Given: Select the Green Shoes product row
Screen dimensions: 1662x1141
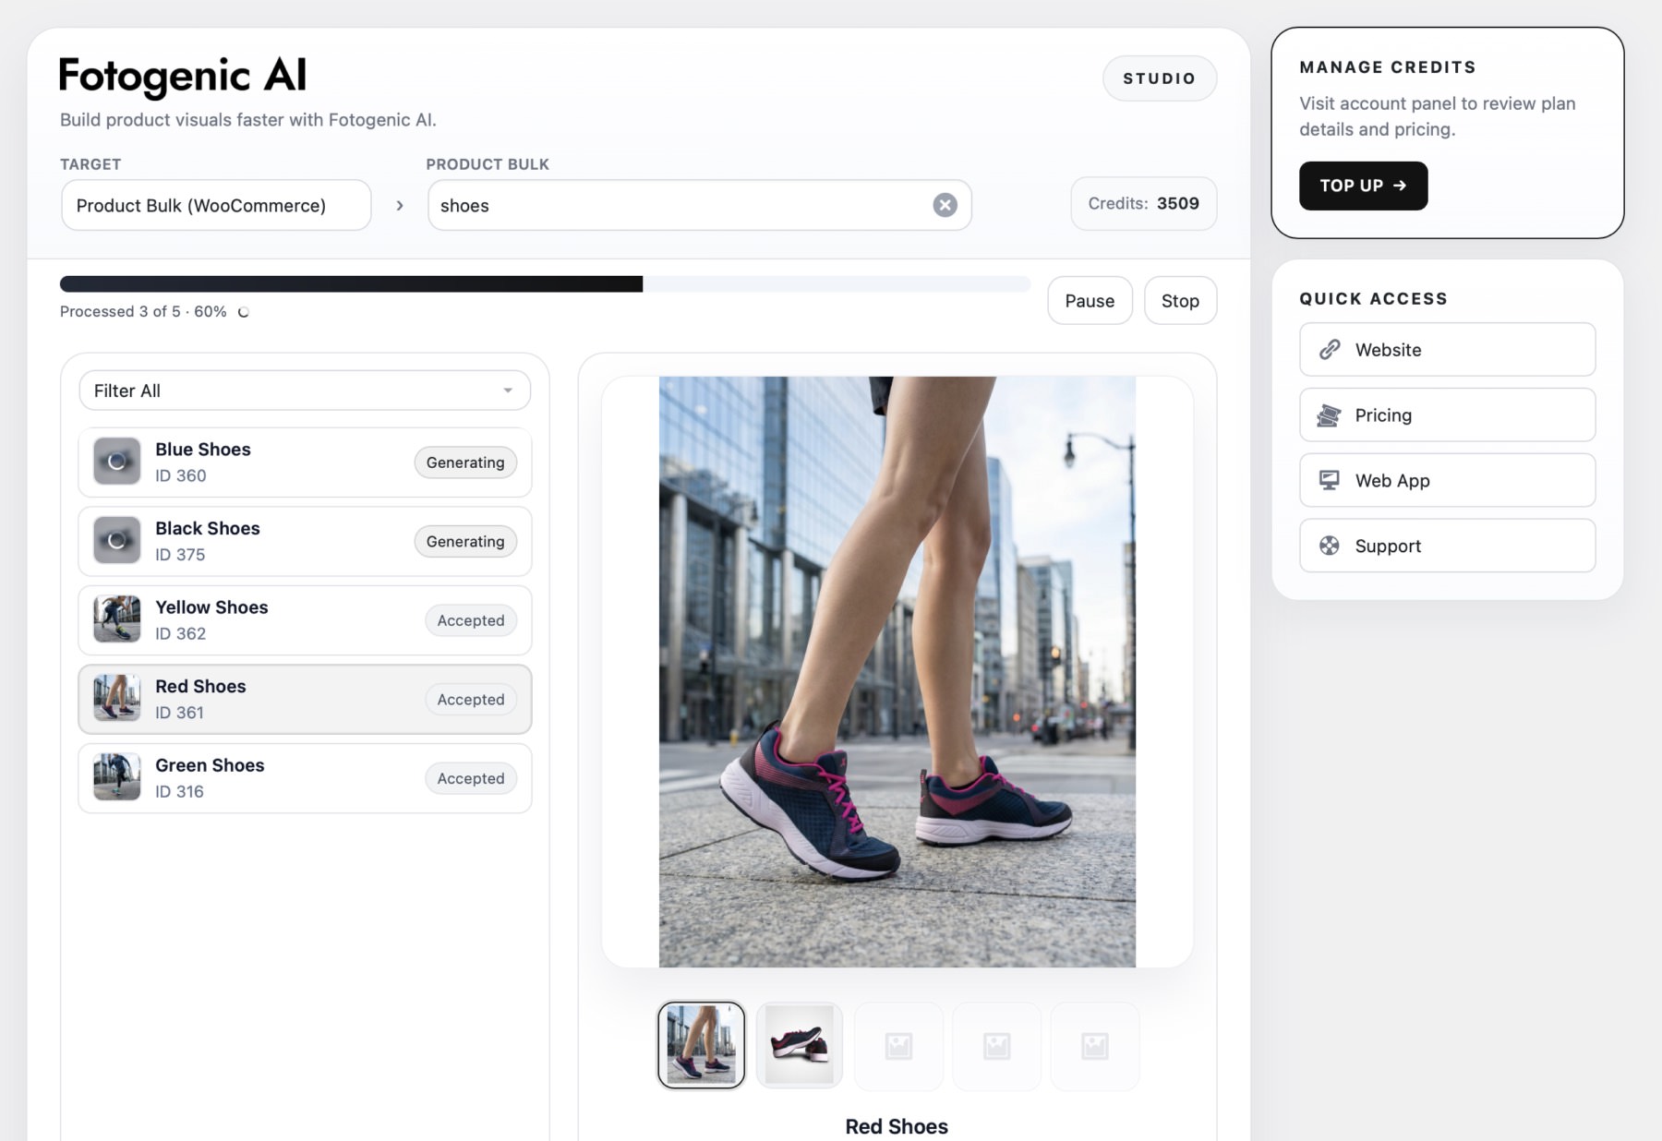Looking at the screenshot, I should coord(305,778).
